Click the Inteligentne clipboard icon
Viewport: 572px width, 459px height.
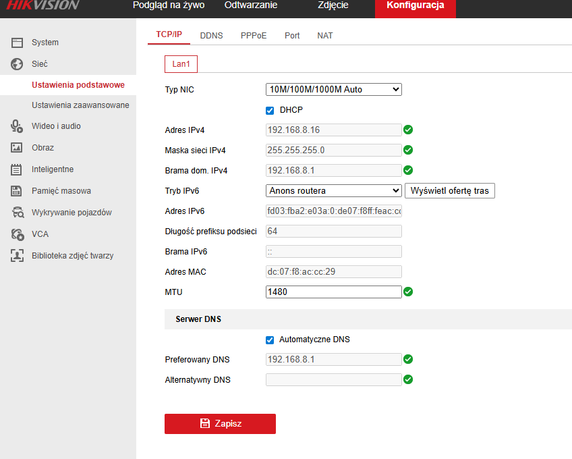point(18,169)
